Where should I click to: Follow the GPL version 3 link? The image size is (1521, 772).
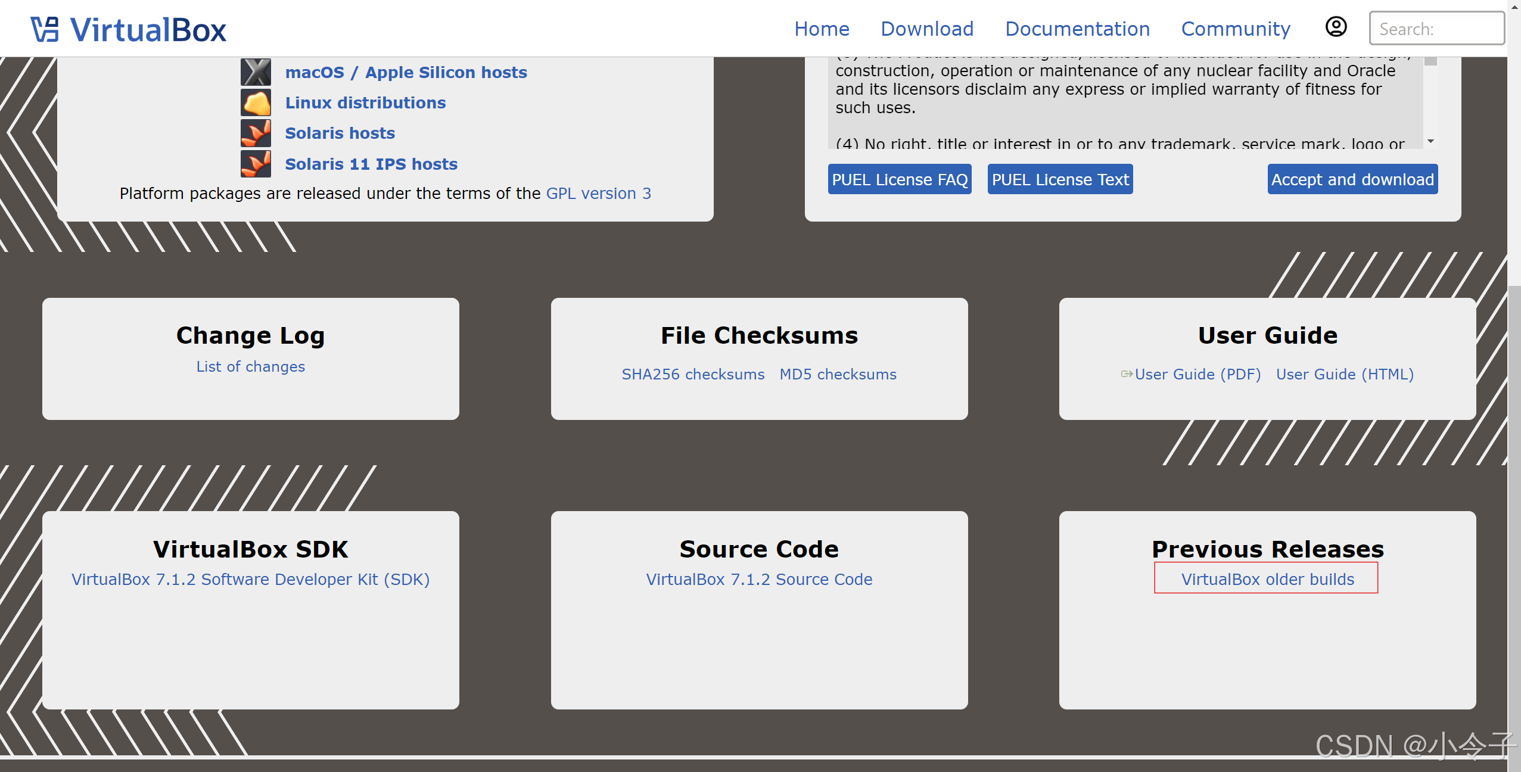pos(598,194)
